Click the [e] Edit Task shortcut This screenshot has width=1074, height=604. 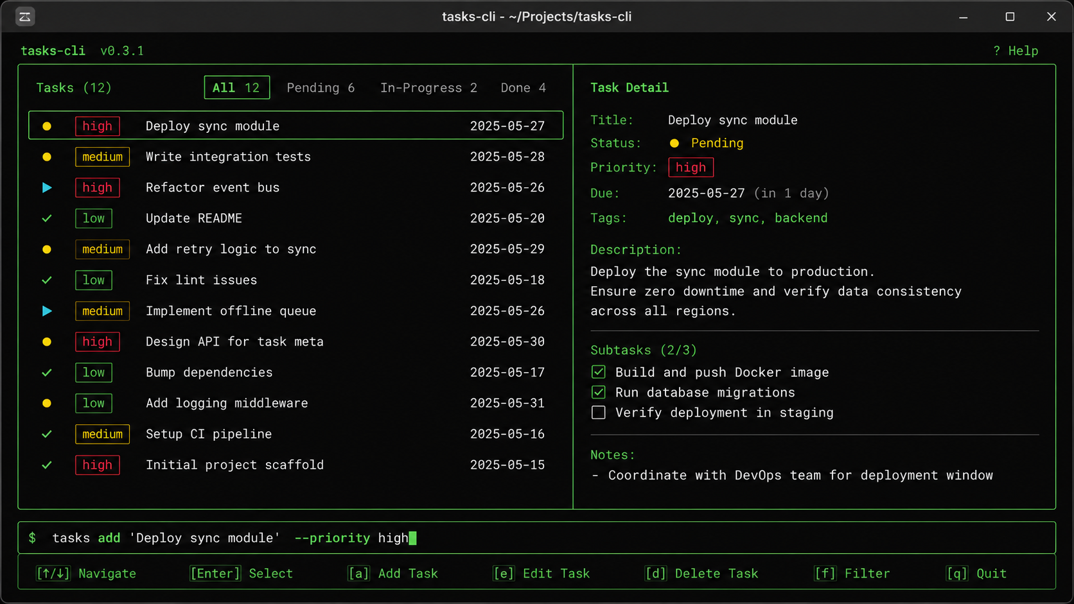click(x=541, y=574)
